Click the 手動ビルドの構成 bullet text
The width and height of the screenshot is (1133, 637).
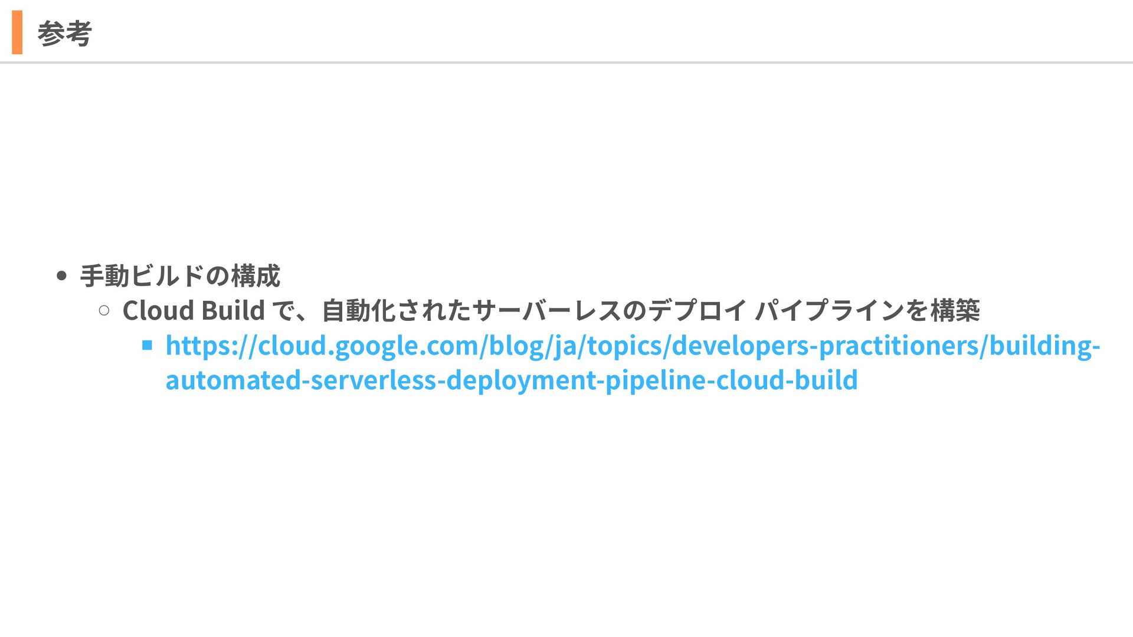point(180,276)
